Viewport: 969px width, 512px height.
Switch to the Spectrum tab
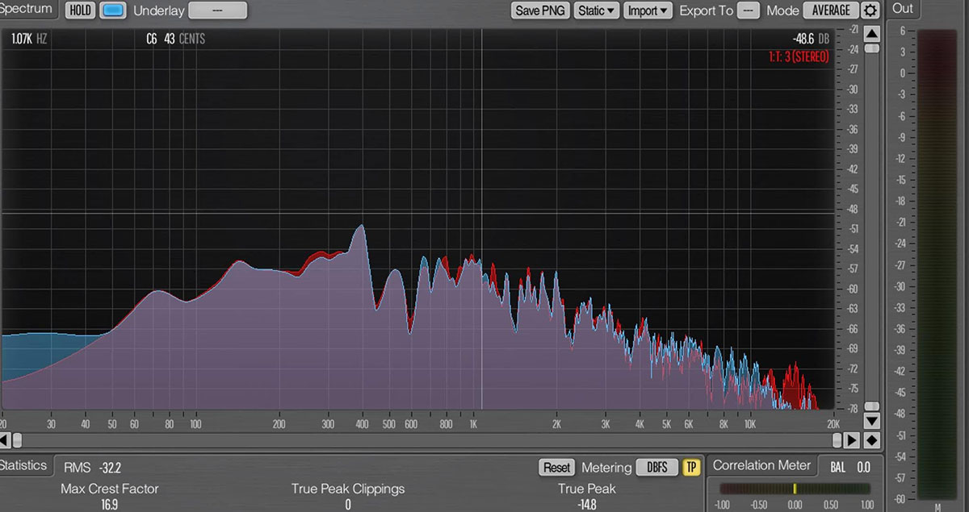pos(27,10)
